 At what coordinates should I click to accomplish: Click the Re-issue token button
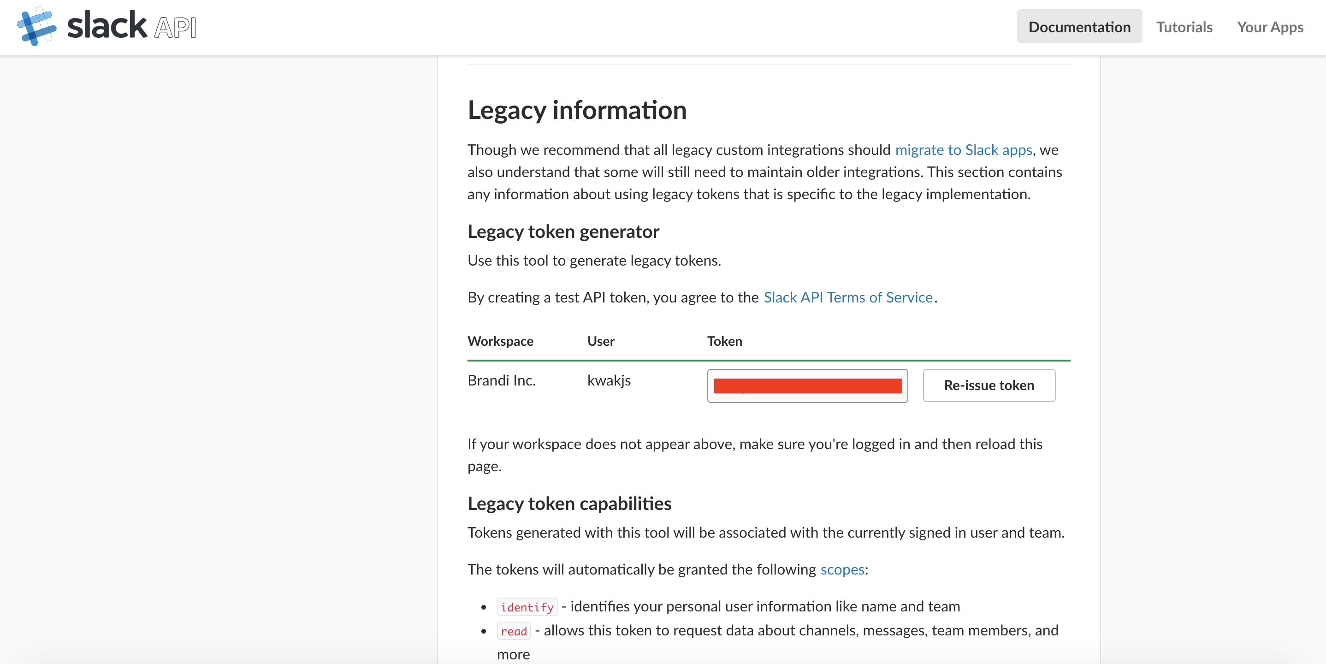(989, 385)
